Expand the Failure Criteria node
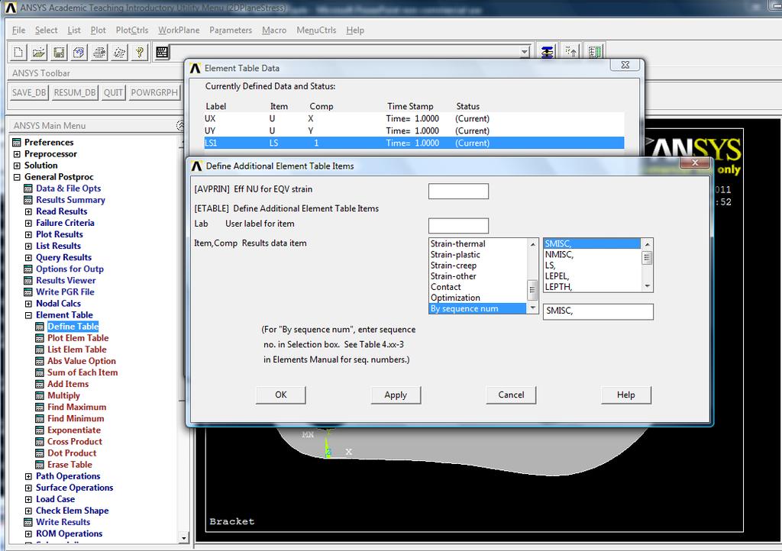The height and width of the screenshot is (551, 782). pyautogui.click(x=28, y=223)
